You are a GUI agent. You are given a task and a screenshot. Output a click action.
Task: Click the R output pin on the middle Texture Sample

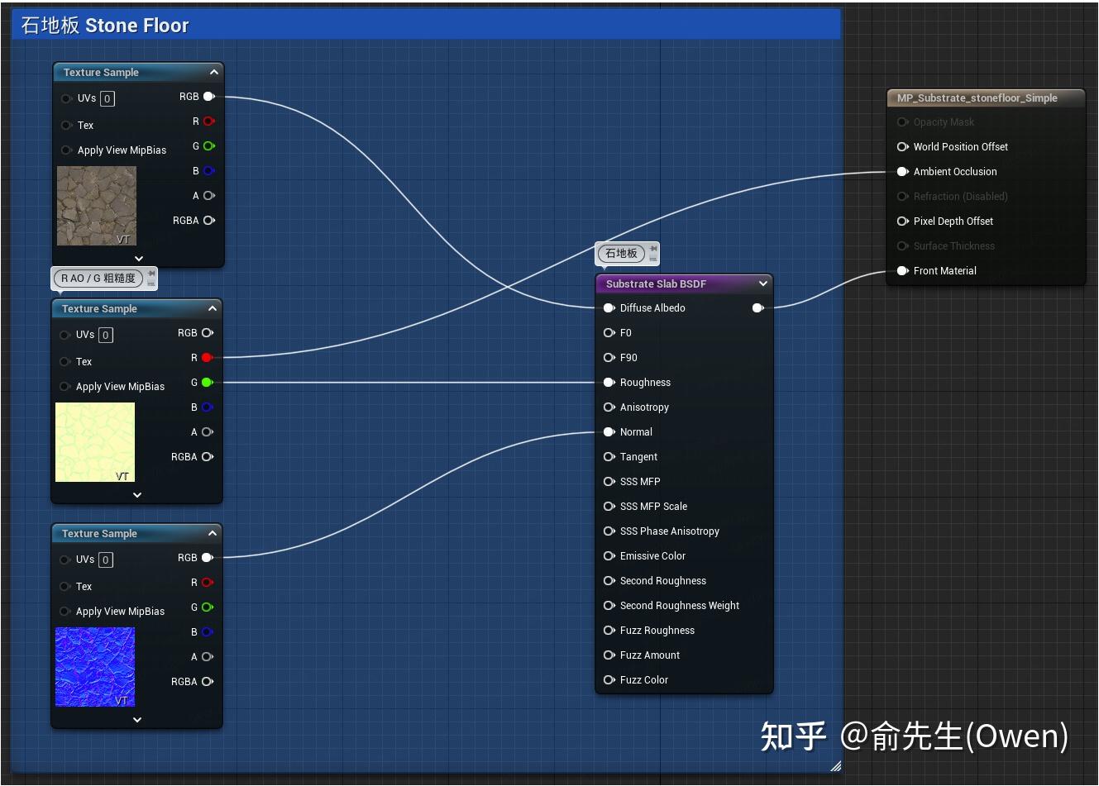[206, 357]
